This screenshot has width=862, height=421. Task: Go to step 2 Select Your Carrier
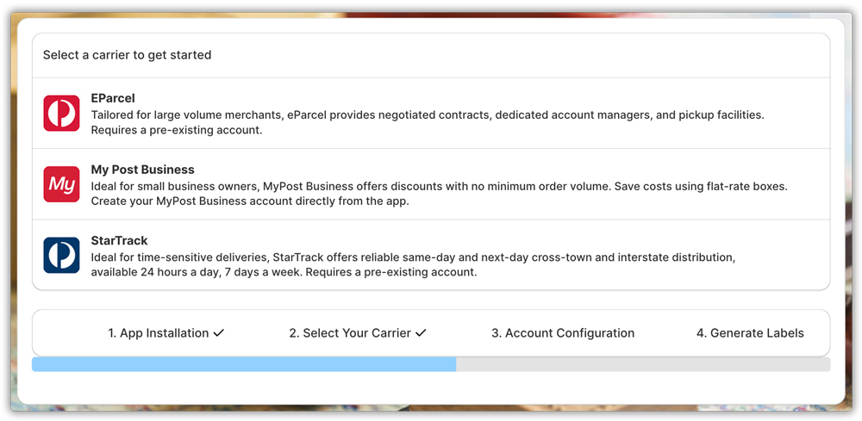[x=349, y=333]
